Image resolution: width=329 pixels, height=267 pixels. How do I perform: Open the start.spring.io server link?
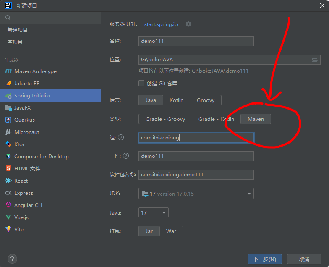pyautogui.click(x=161, y=24)
